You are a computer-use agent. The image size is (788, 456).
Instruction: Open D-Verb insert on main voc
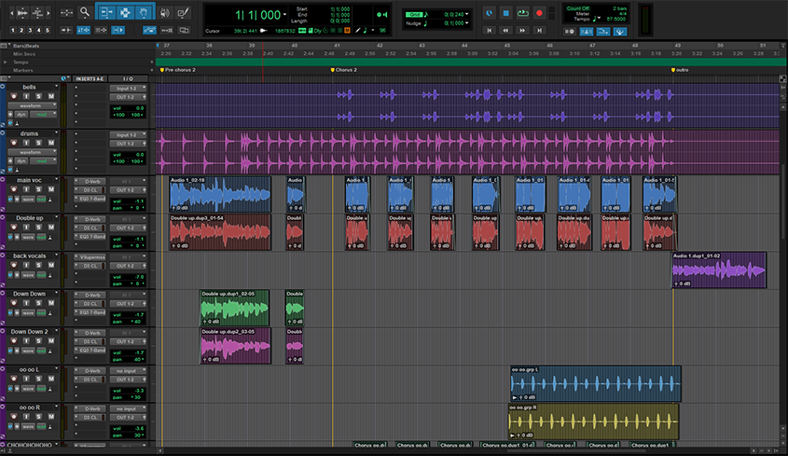pos(92,180)
